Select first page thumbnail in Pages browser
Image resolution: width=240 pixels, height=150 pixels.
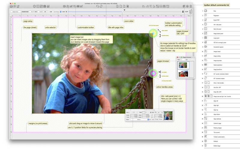(183, 65)
